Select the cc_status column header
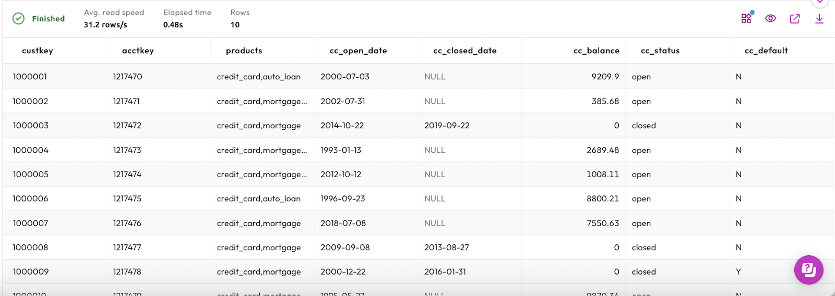 click(660, 51)
